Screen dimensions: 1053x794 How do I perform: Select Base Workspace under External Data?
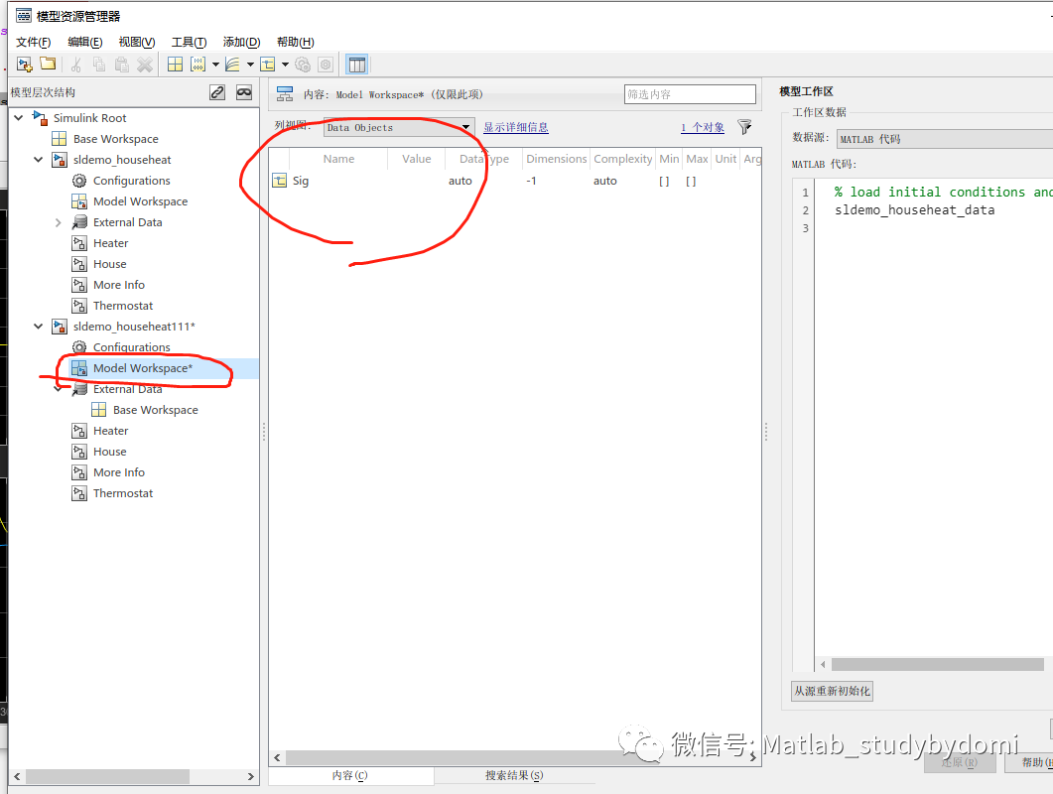pyautogui.click(x=155, y=410)
